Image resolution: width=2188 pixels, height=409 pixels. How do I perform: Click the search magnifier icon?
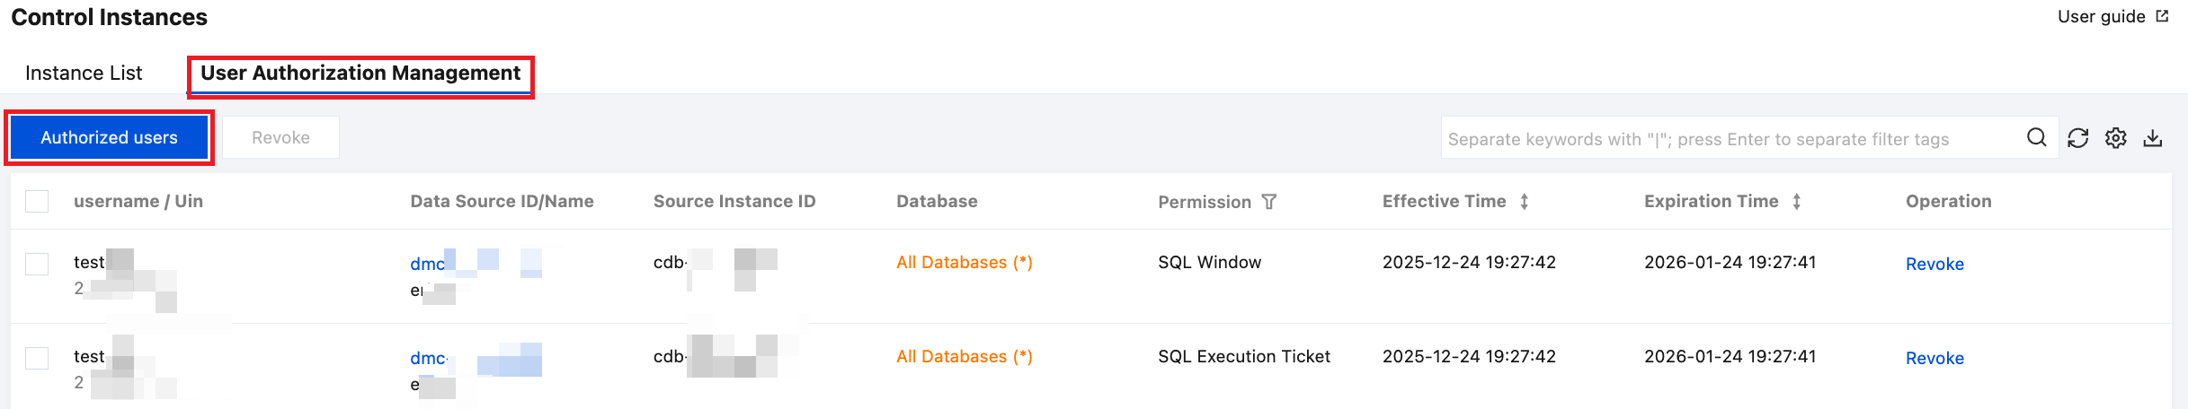coord(2036,137)
